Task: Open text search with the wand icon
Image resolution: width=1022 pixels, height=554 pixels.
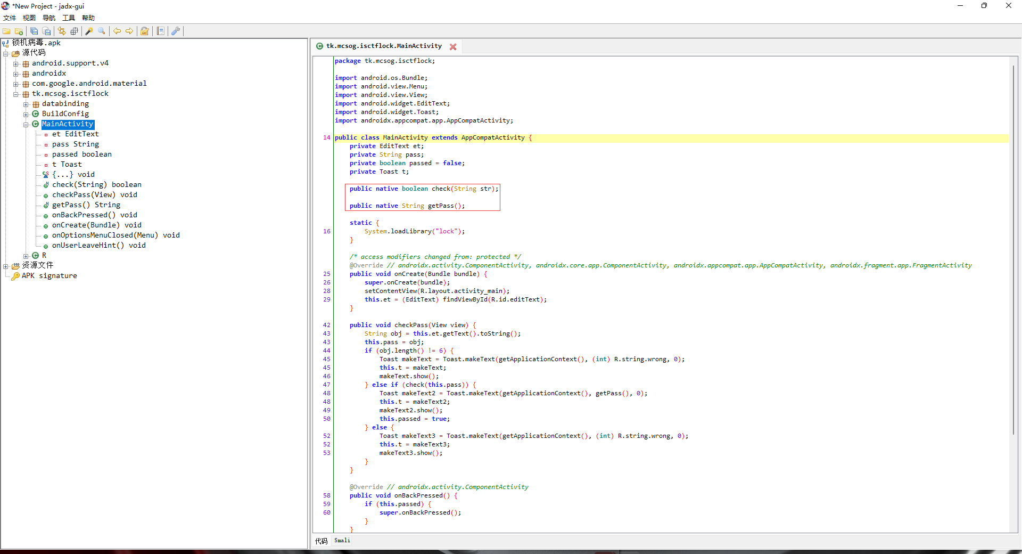Action: coord(89,31)
